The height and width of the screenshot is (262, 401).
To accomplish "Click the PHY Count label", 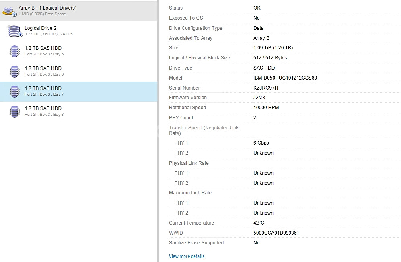I will [181, 118].
